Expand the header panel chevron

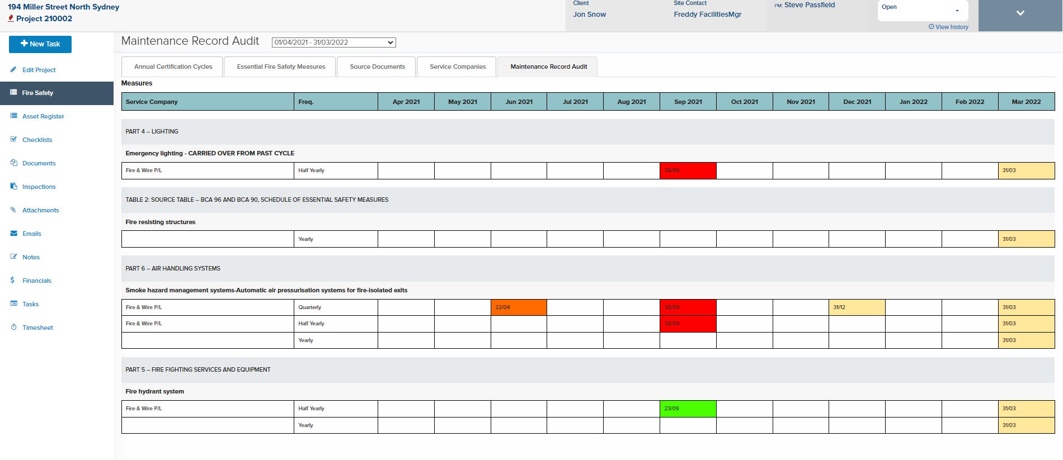[x=1020, y=13]
